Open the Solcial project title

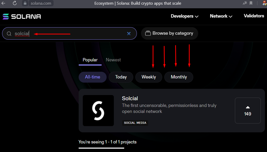pyautogui.click(x=130, y=98)
